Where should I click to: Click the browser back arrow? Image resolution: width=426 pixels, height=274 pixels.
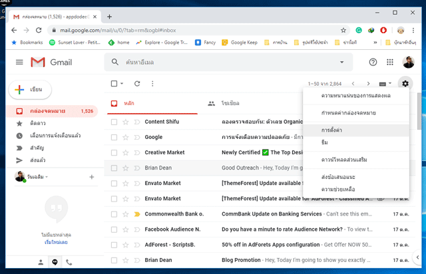point(14,30)
